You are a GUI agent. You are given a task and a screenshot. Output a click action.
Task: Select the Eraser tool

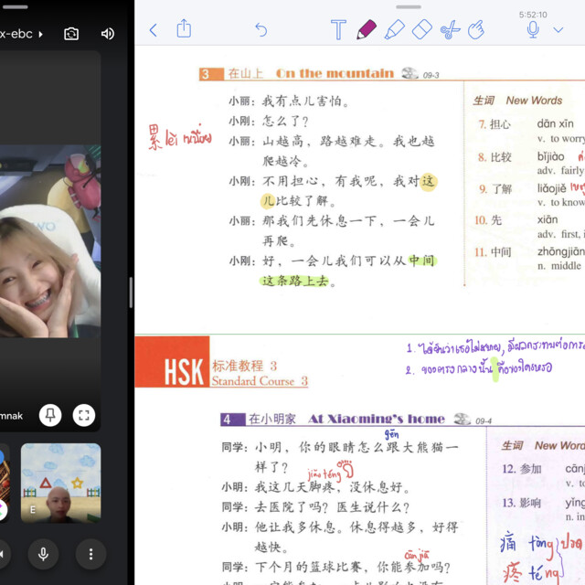(422, 29)
